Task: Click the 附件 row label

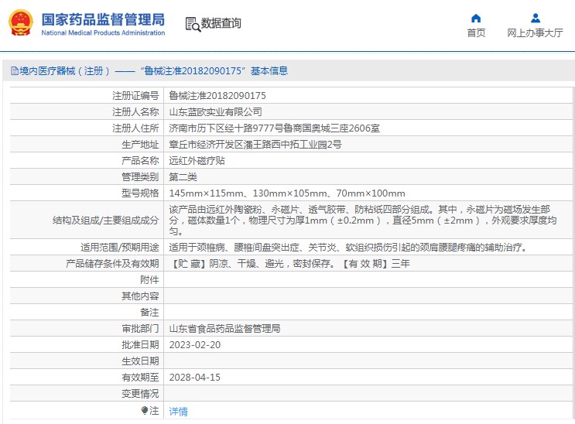Action: coord(149,280)
